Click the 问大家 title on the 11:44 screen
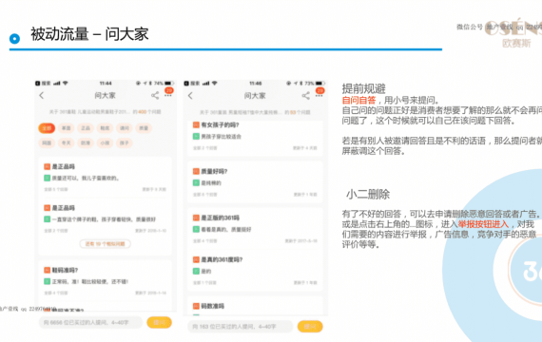 106,95
